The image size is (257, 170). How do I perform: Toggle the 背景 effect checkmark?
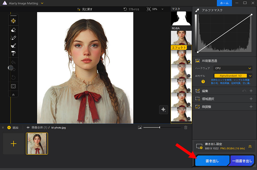pos(189,62)
